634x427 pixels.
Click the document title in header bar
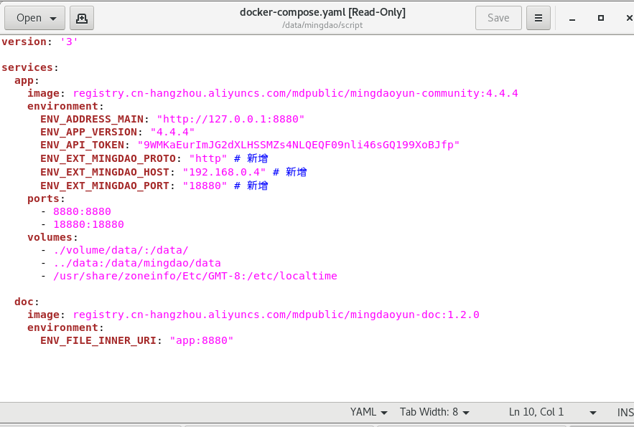pos(322,12)
